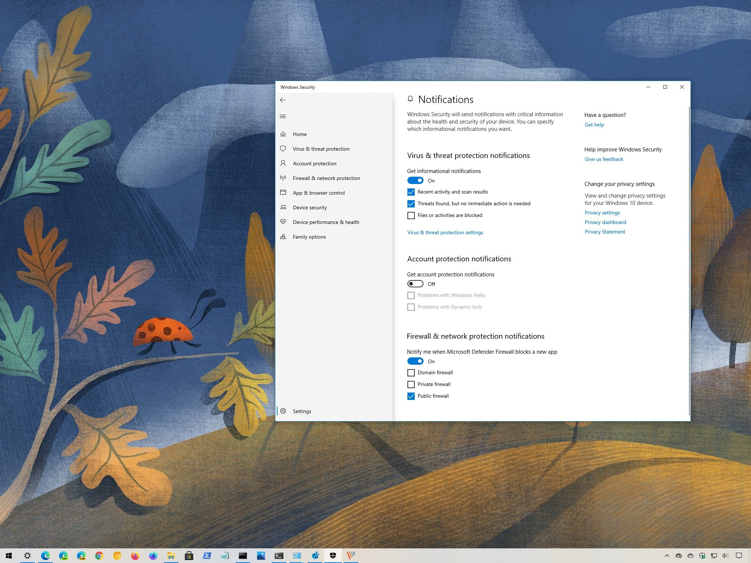Click Give us feedback link
The width and height of the screenshot is (751, 563).
pyautogui.click(x=603, y=159)
